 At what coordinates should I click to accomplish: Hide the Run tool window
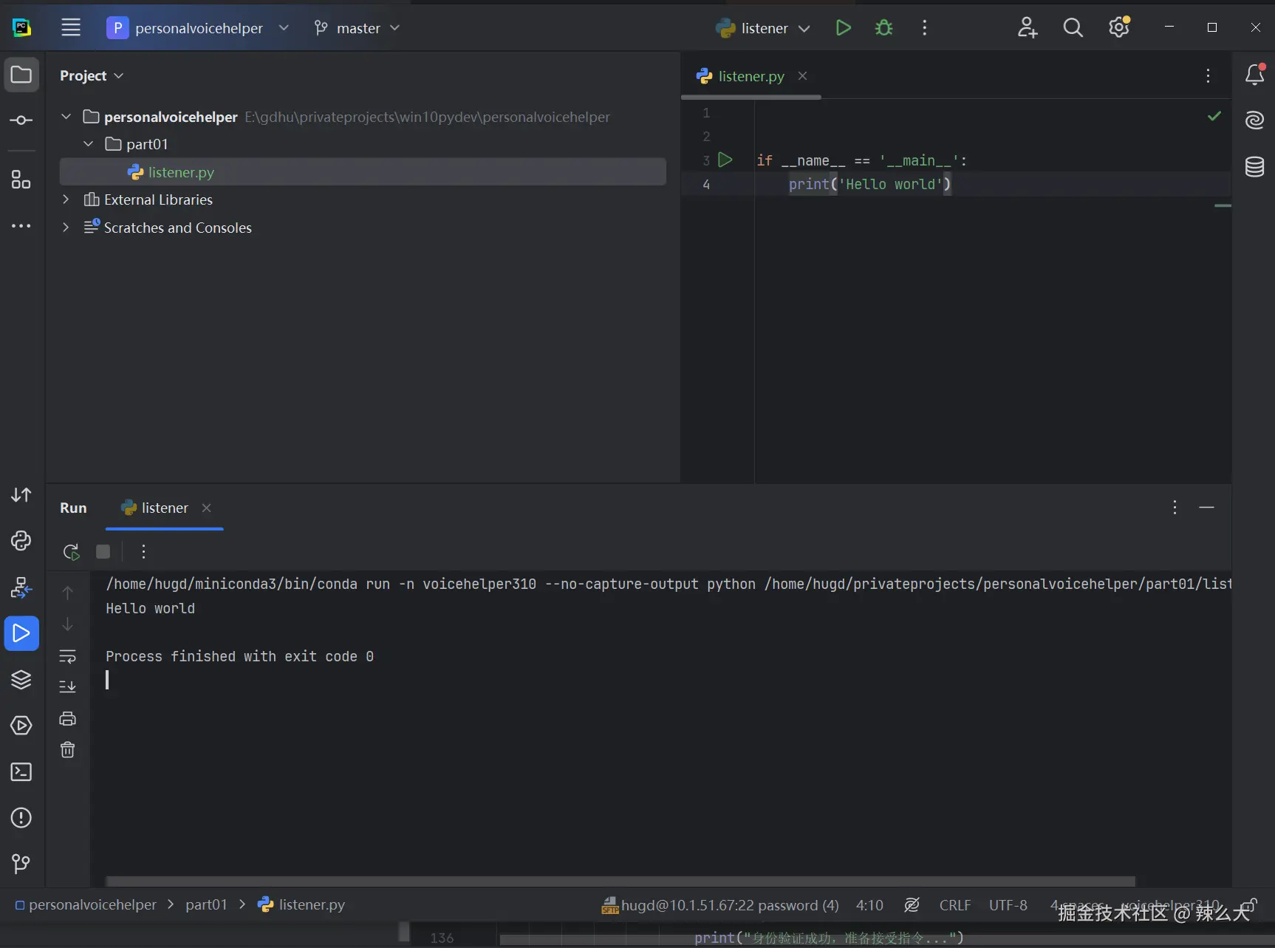1206,508
